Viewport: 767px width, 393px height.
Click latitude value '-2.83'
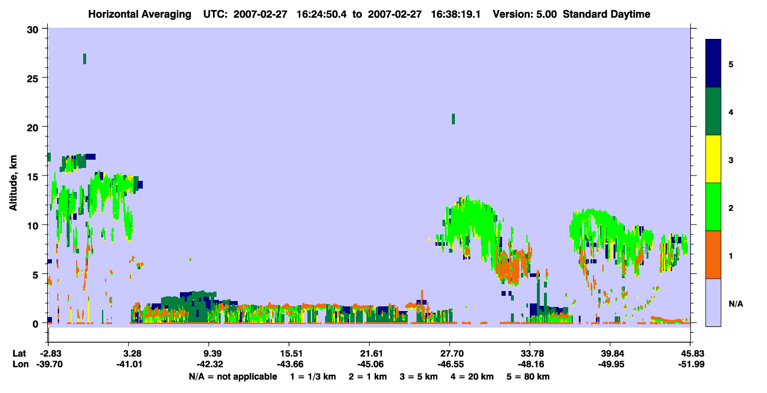point(49,354)
